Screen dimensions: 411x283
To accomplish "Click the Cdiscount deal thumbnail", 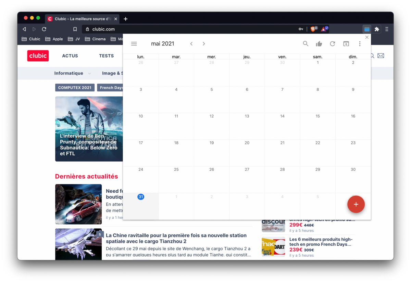I will point(273,226).
